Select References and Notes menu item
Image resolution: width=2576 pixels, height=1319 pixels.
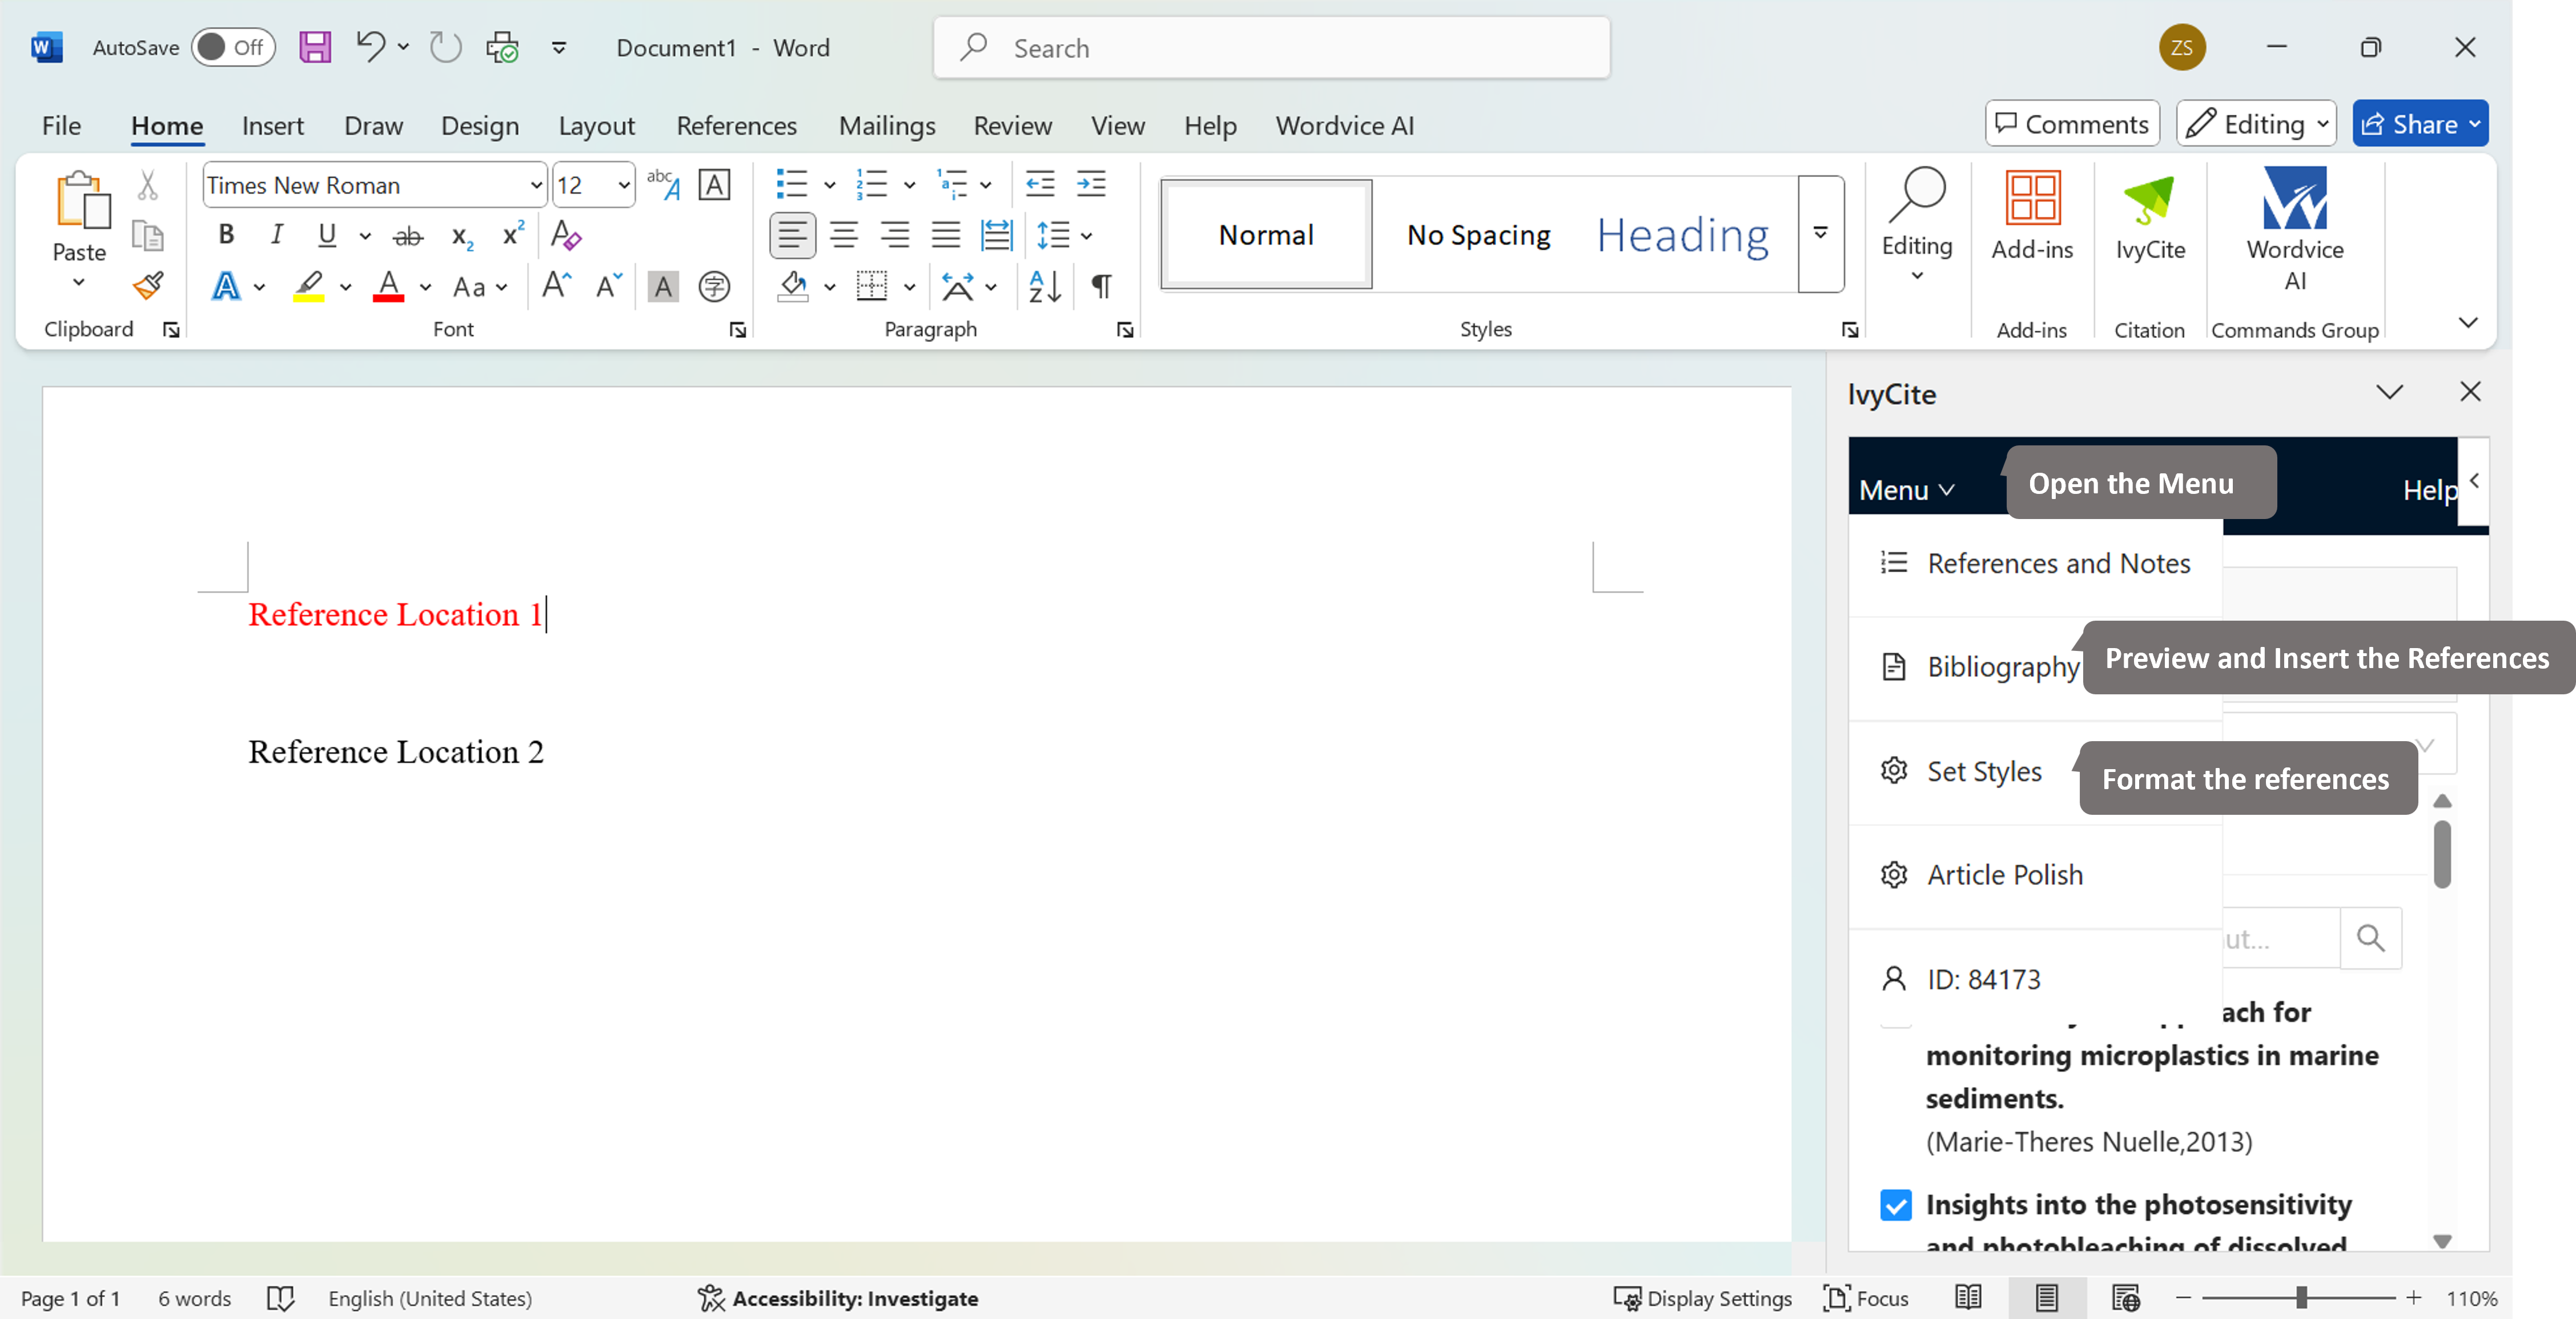tap(2036, 564)
